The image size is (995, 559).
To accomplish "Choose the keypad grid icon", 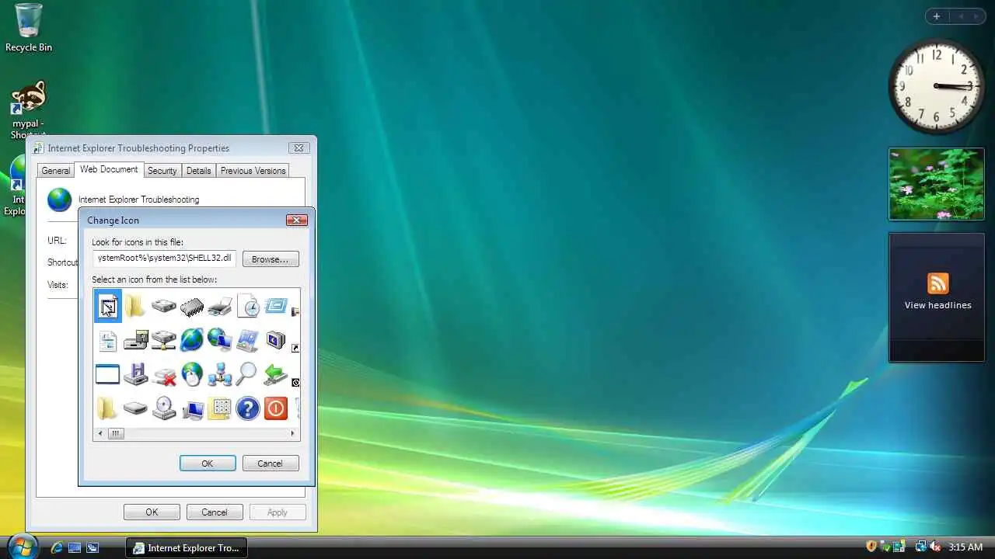I will (220, 408).
